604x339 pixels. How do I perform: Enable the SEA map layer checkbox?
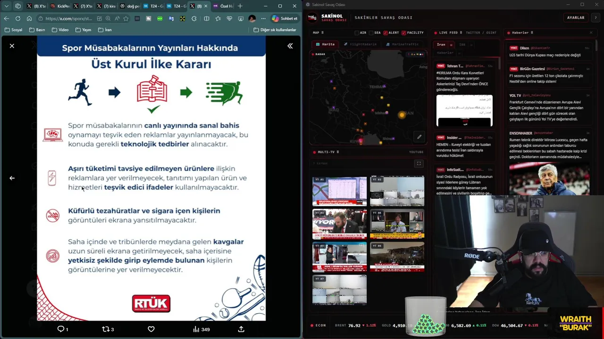click(371, 32)
